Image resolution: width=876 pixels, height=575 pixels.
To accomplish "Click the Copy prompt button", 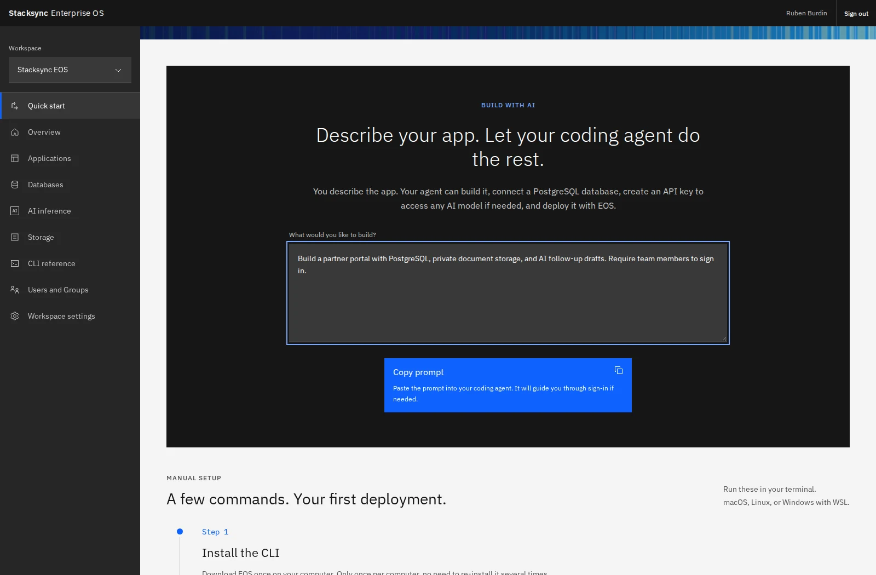I will 508,385.
